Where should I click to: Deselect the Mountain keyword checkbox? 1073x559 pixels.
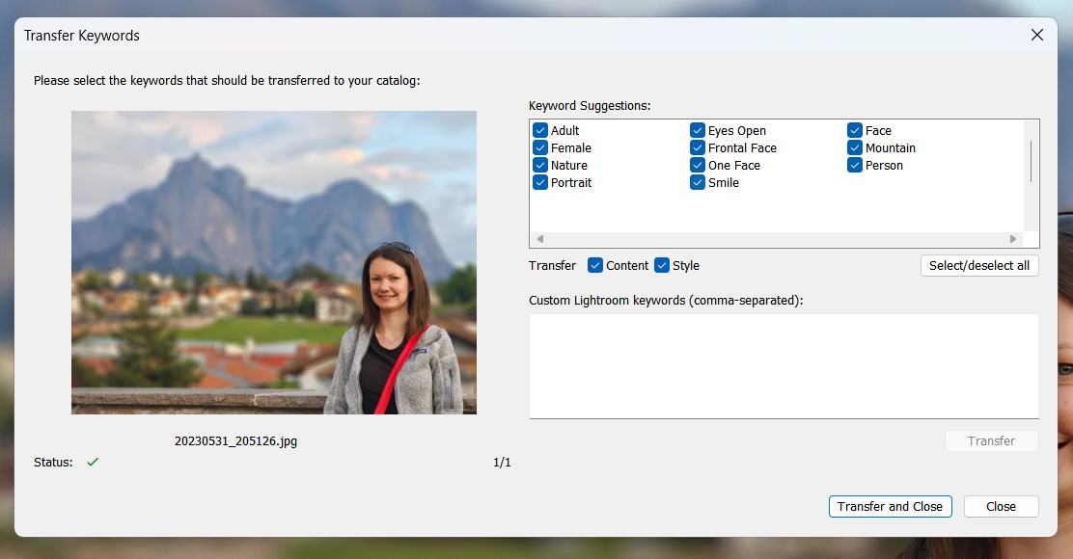(855, 147)
